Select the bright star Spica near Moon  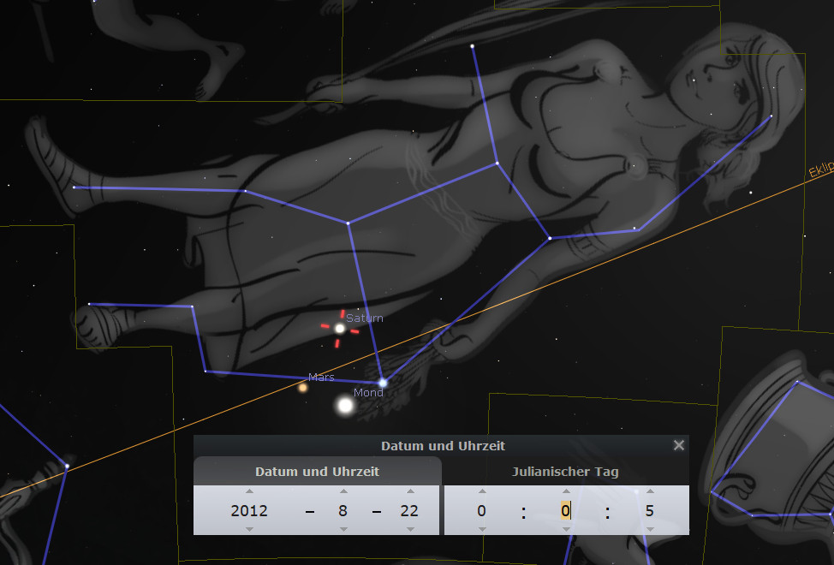(383, 382)
